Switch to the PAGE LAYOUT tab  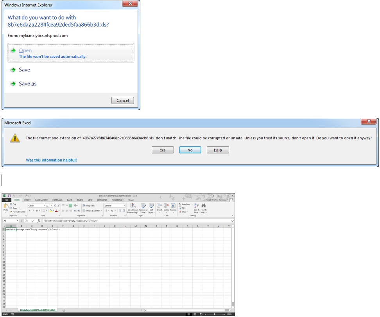tap(41, 200)
